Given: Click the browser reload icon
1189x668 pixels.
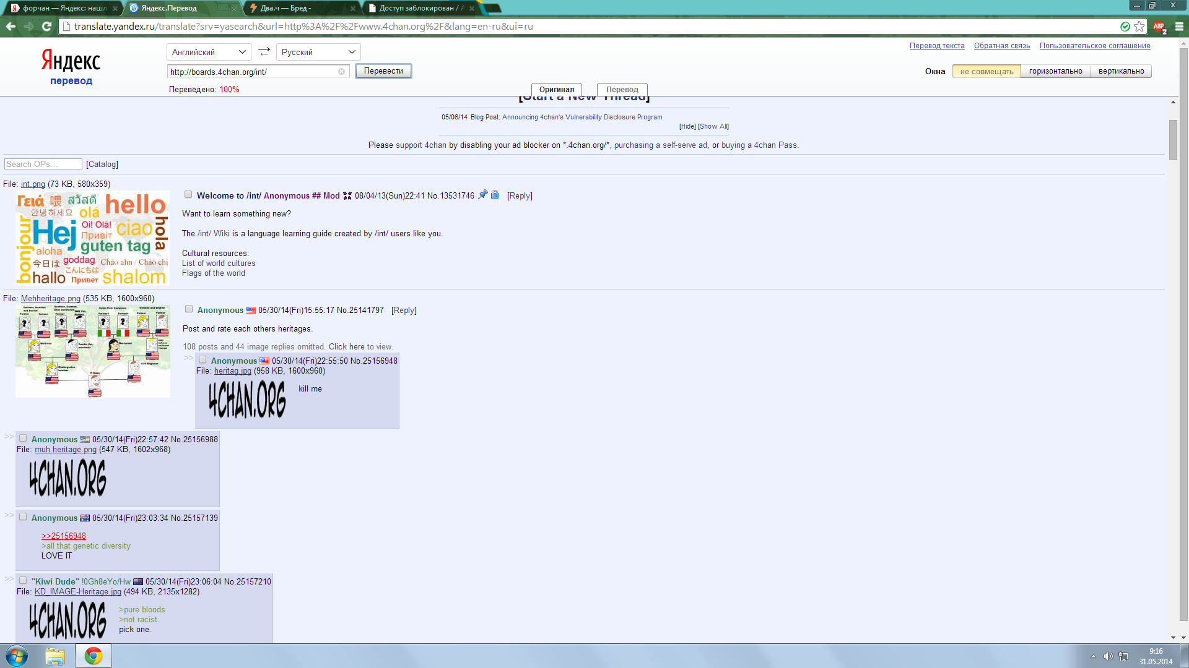Looking at the screenshot, I should click(46, 27).
